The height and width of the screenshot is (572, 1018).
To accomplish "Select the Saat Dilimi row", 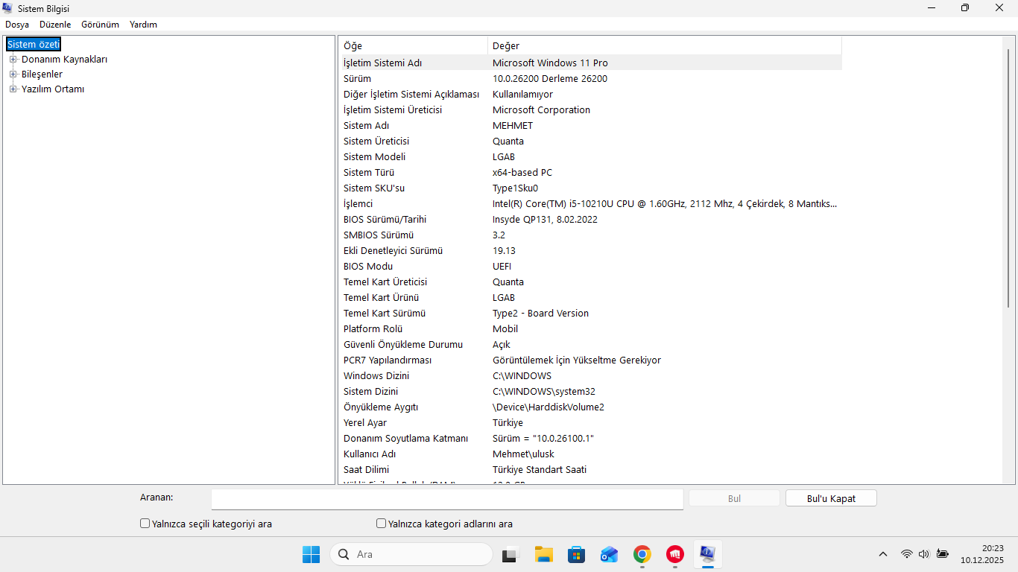I will pyautogui.click(x=590, y=470).
